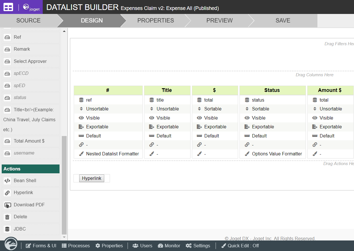Open Properties in bottom bar

pos(109,246)
